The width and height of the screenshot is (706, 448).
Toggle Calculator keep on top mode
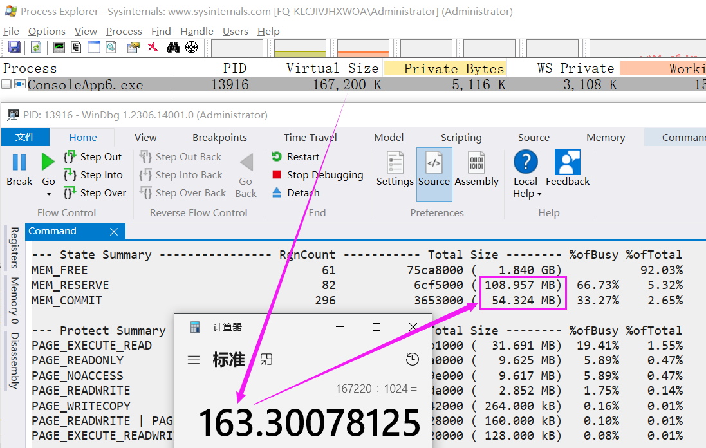[266, 359]
